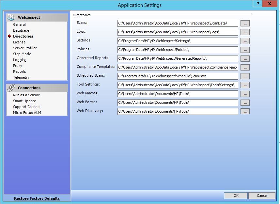
Task: Dismiss the dialog with Cancel
Action: coord(262,196)
